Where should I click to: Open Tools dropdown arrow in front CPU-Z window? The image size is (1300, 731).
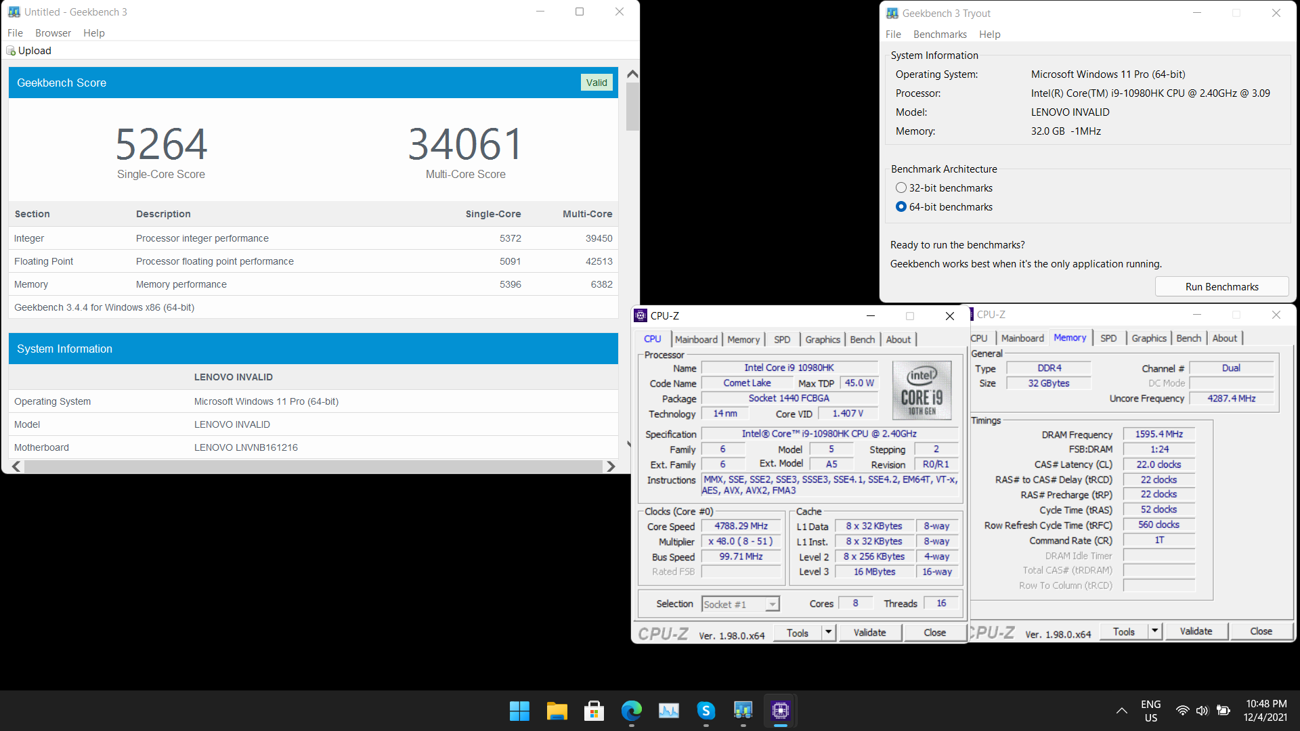(828, 632)
